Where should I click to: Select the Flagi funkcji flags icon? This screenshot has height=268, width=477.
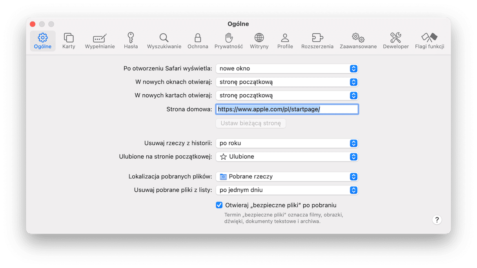click(429, 38)
